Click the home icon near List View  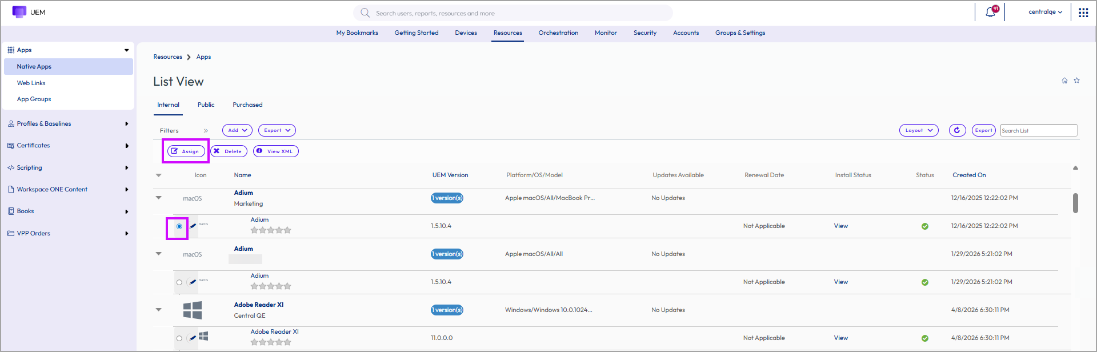click(x=1064, y=81)
